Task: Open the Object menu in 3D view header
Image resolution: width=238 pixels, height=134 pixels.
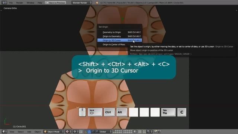Action: point(38,132)
